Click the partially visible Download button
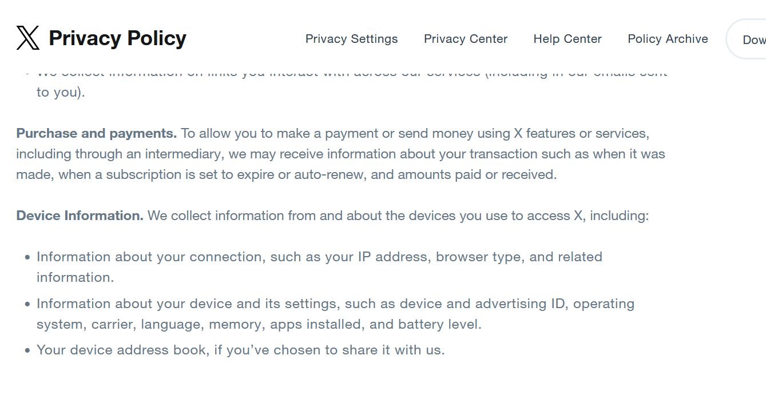766x395 pixels. [x=747, y=39]
